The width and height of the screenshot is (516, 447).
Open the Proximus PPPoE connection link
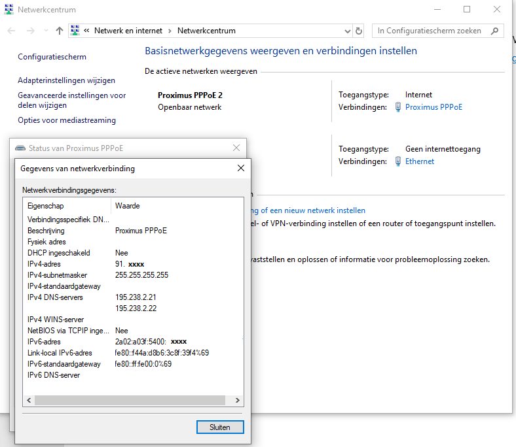pyautogui.click(x=433, y=107)
